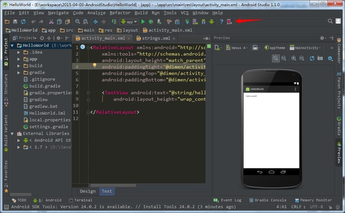
Task: Expand the build folder in project tree
Action: pyautogui.click(x=19, y=66)
